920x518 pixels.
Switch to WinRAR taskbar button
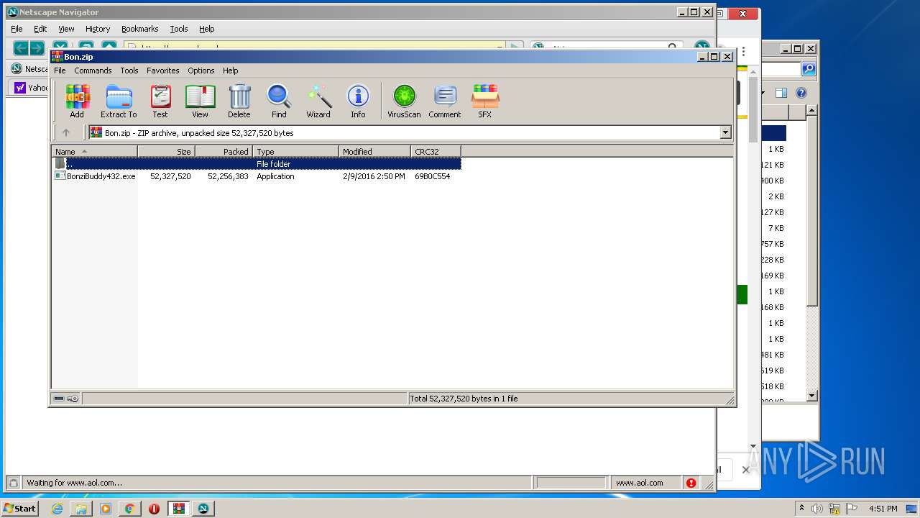pyautogui.click(x=179, y=509)
